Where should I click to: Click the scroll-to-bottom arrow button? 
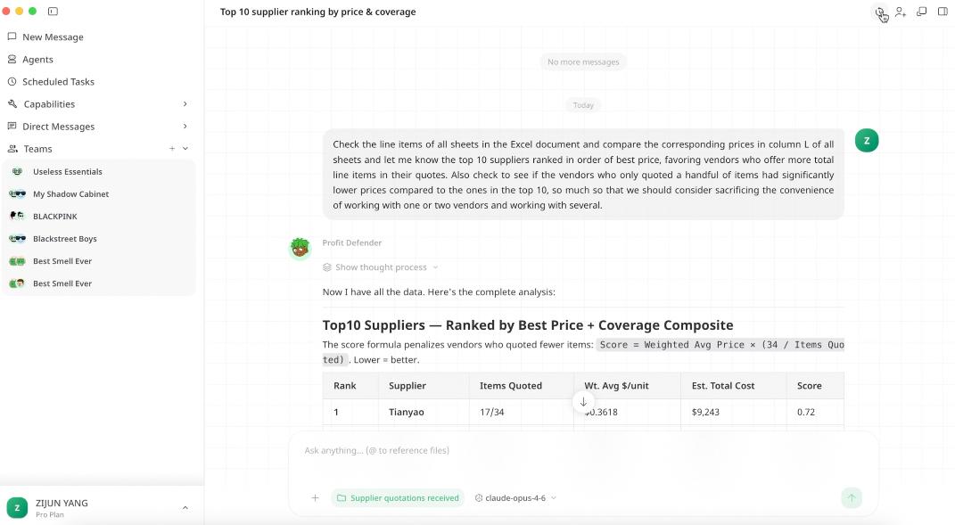(583, 402)
